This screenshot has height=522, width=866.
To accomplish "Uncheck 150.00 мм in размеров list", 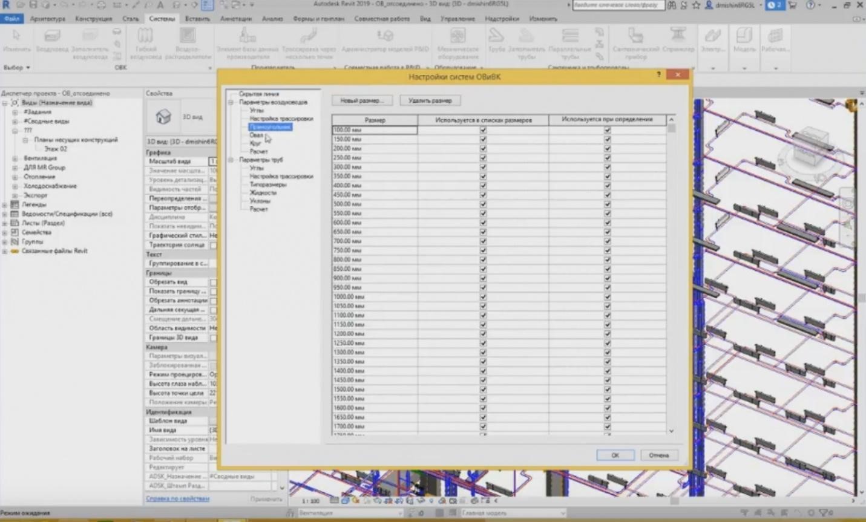I will [482, 139].
